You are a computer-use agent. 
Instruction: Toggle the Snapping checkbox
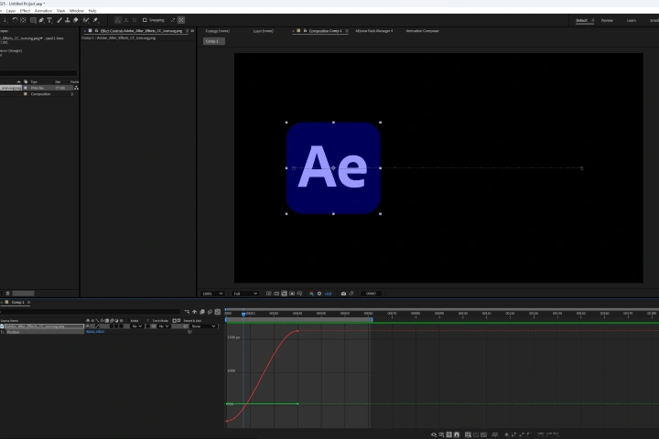coord(145,20)
